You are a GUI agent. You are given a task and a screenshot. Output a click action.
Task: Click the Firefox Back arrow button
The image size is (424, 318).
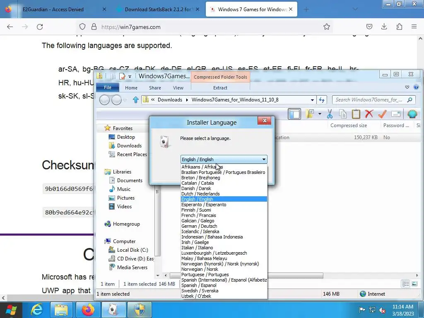click(x=10, y=27)
